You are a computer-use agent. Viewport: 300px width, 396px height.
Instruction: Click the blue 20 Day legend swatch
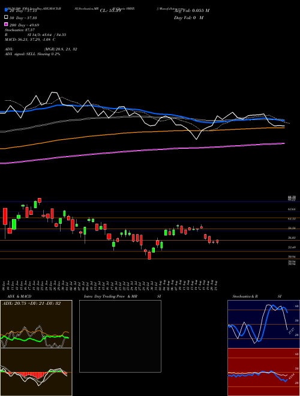coord(6,10)
